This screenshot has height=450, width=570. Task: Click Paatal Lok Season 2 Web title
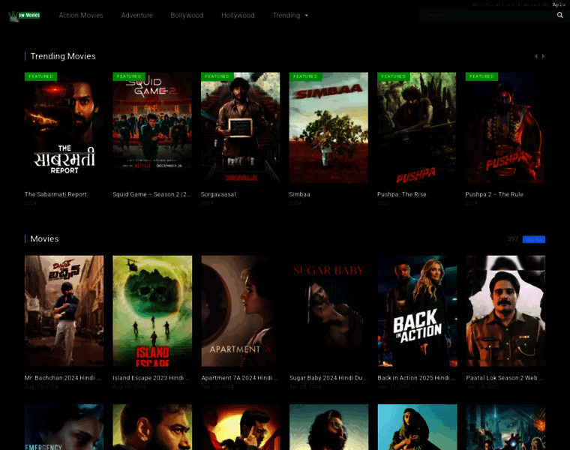click(x=505, y=378)
